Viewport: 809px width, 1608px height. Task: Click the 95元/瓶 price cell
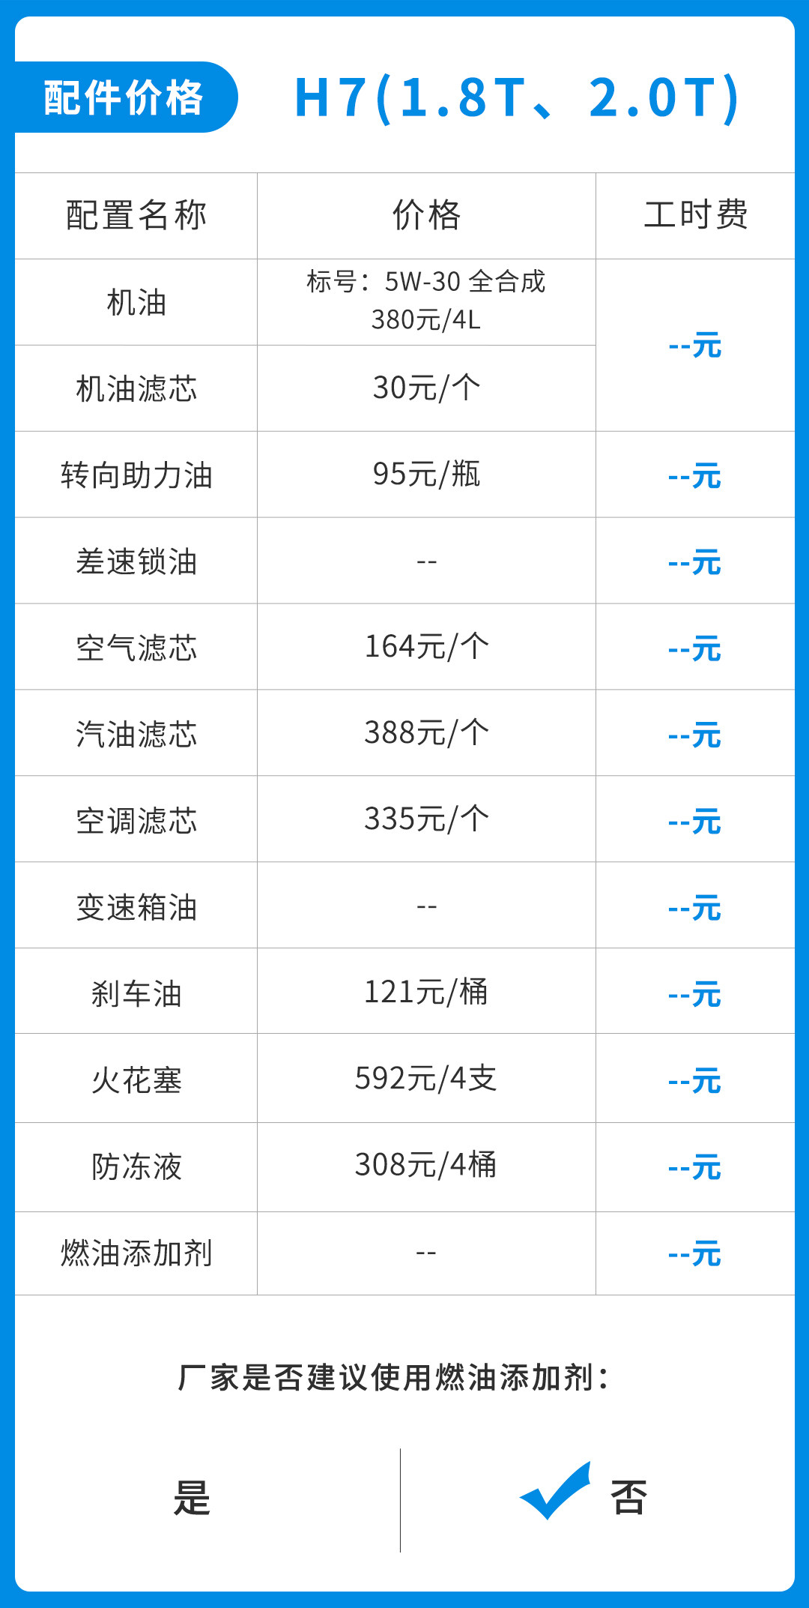[426, 475]
